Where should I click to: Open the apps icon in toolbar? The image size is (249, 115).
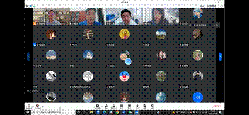coord(145,106)
